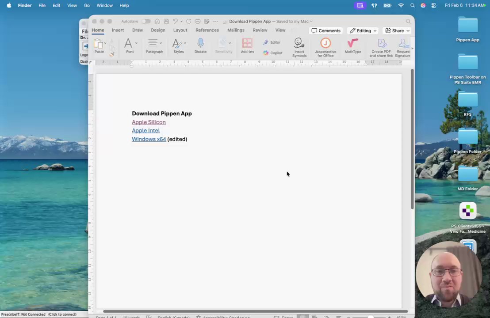Start Dictate with microphone icon

[201, 46]
